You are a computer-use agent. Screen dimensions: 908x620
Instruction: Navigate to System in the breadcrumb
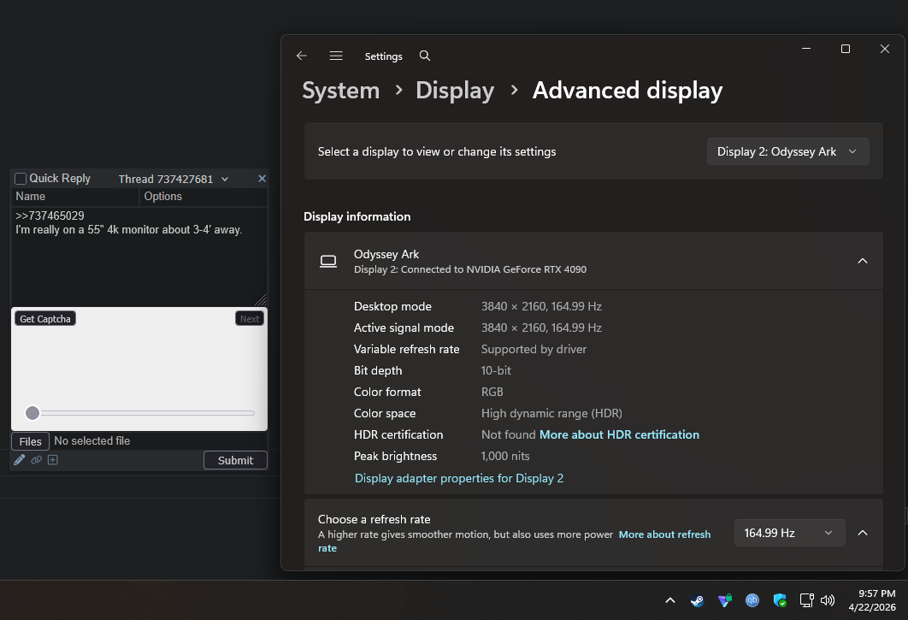pyautogui.click(x=340, y=91)
